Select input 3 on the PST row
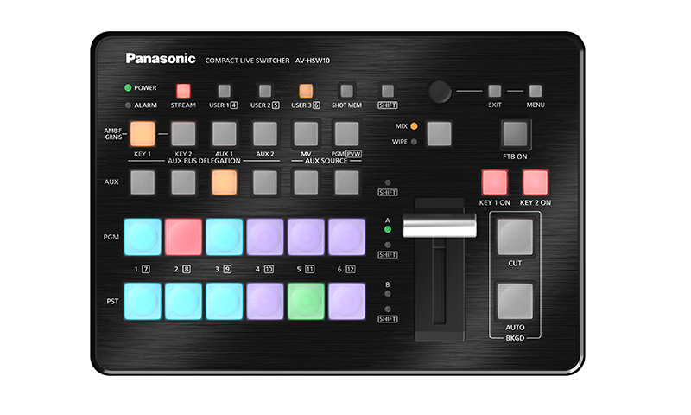Viewport: 691px width, 415px height. (225, 301)
